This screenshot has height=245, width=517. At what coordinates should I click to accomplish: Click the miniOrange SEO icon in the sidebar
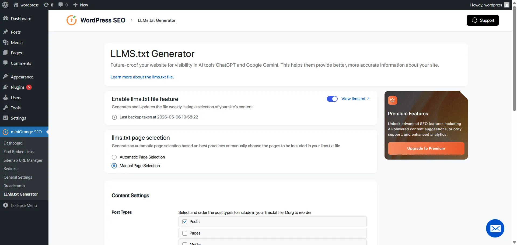coord(6,132)
